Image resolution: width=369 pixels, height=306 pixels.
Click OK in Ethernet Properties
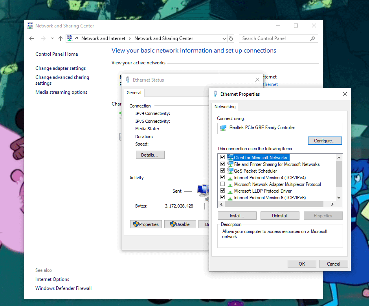pyautogui.click(x=302, y=264)
